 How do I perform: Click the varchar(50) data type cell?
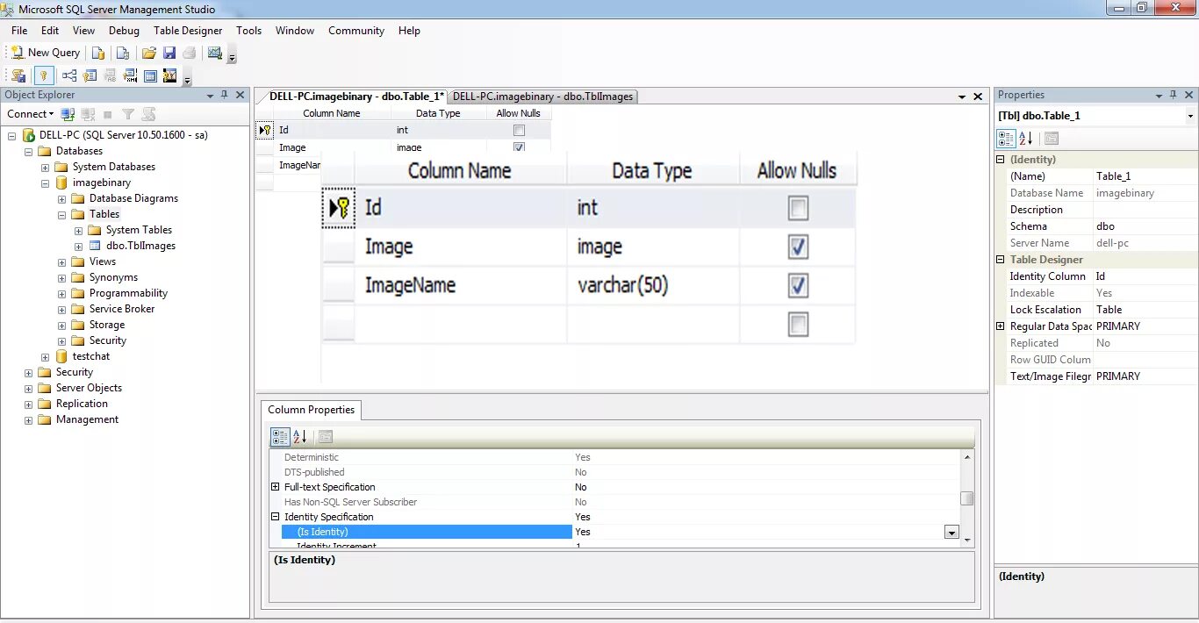coord(653,286)
